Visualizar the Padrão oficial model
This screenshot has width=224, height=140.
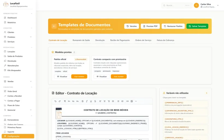tap(62, 76)
